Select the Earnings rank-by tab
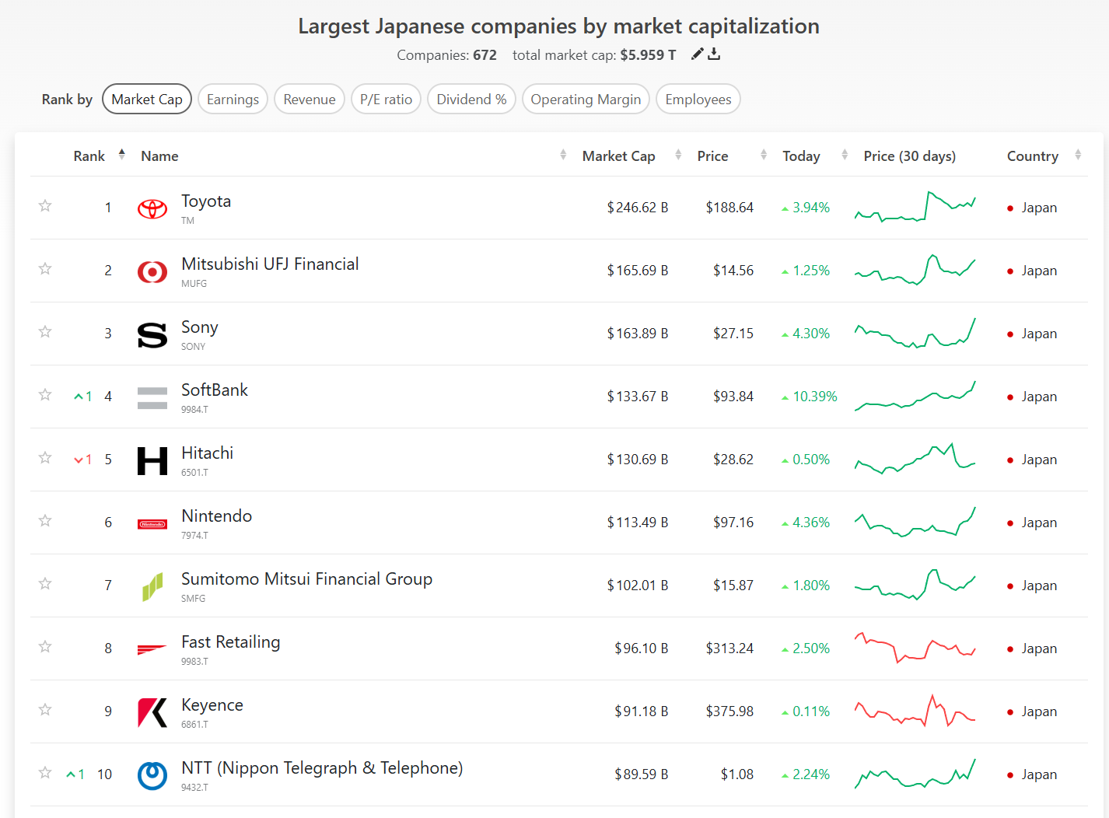1109x818 pixels. (233, 100)
